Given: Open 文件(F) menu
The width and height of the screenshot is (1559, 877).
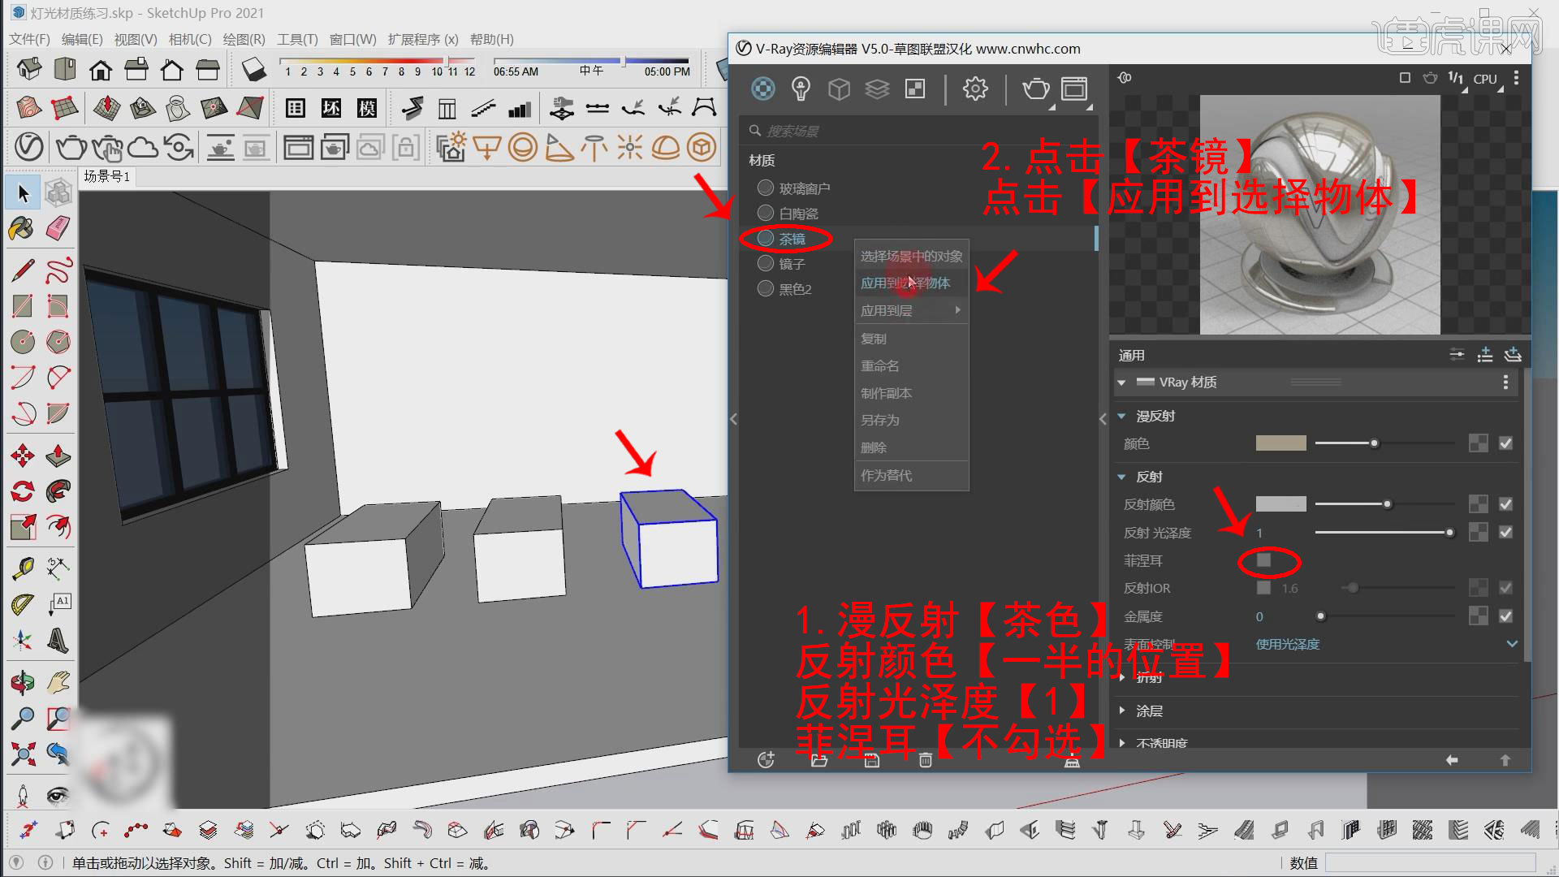Looking at the screenshot, I should click(29, 39).
